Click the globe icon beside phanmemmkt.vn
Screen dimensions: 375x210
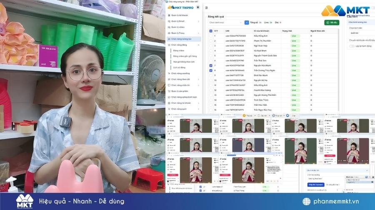click(306, 201)
